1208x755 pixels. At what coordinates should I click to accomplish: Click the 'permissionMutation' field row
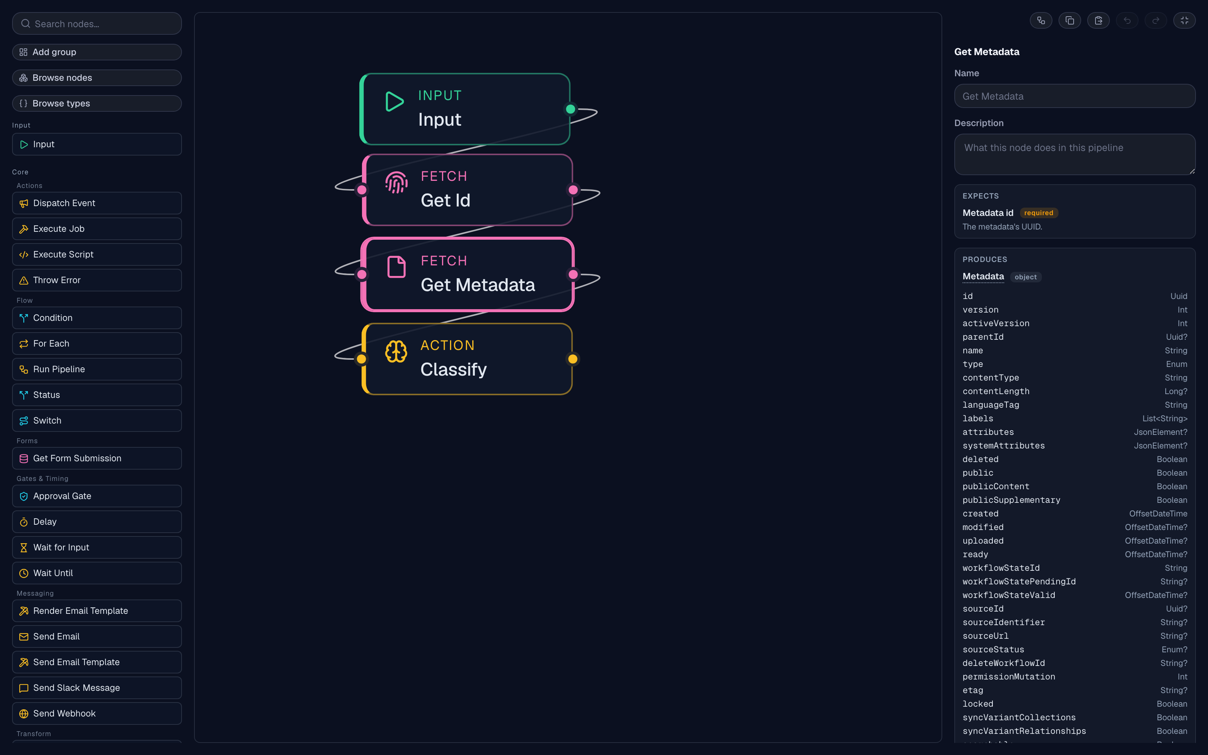[x=1075, y=677]
